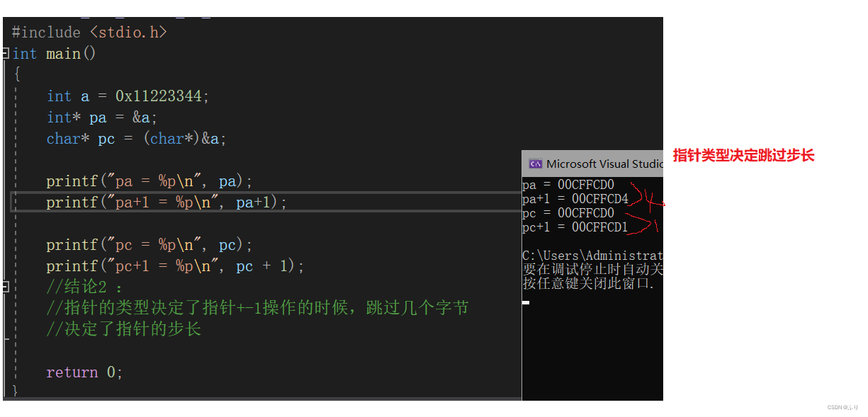Screen dimensions: 868x417
Task: Click the Microsoft Visual Studio console icon
Action: pos(536,164)
